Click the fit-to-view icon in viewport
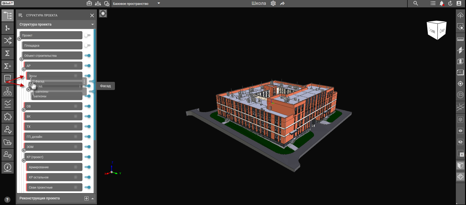Screen dimensions: 466x205 coord(103,13)
